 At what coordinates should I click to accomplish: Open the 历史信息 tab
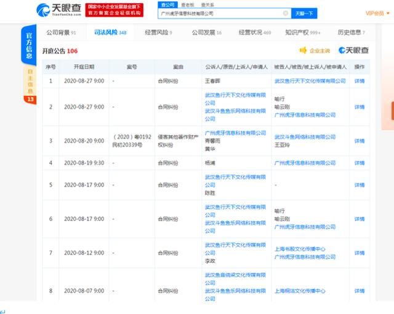pos(352,33)
